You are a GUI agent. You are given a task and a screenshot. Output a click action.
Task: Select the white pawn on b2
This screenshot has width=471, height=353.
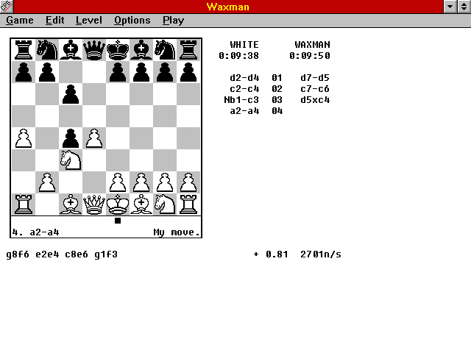click(x=47, y=182)
